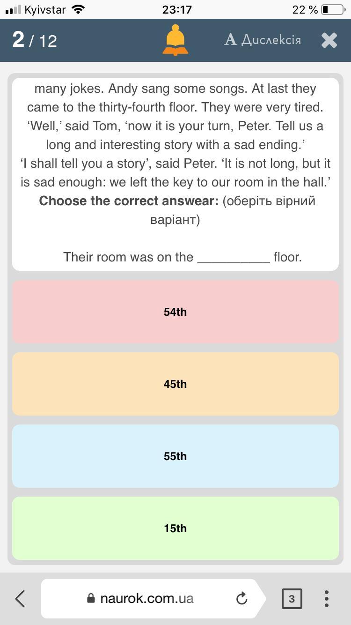Tap the reading passage text card
Image resolution: width=351 pixels, height=625 pixels.
click(x=175, y=174)
